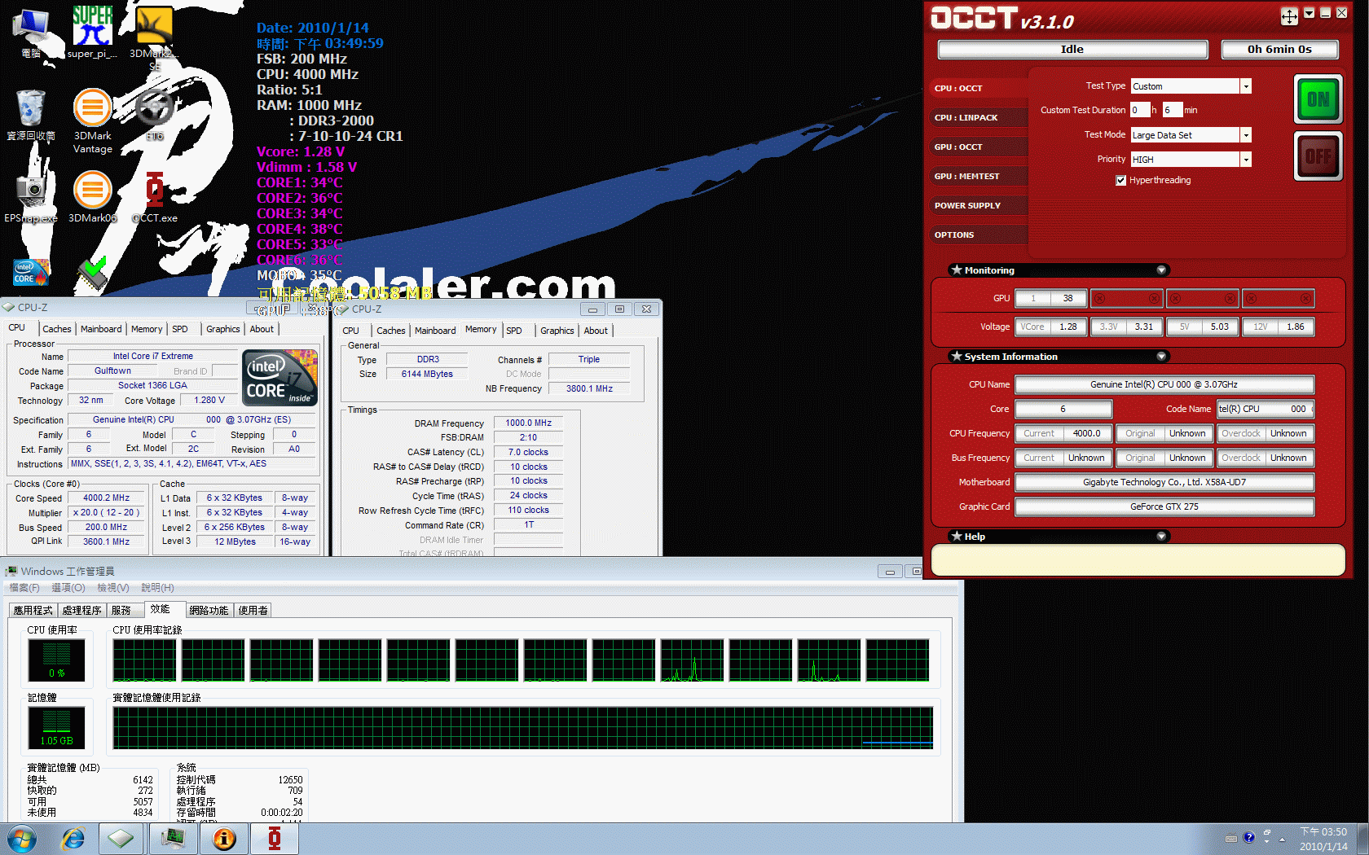This screenshot has width=1369, height=855.
Task: Click the hours field of Custom Test Duration
Action: pyautogui.click(x=1140, y=110)
